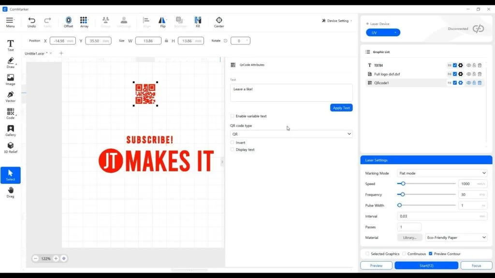Enable variable text checkbox
The image size is (495, 278).
(233, 116)
